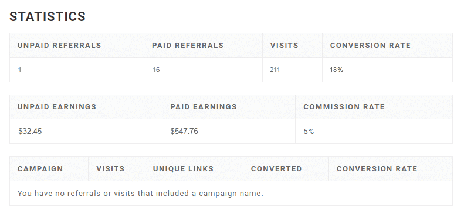This screenshot has width=464, height=224.
Task: Select the $547.76 paid earnings amount
Action: coord(184,132)
